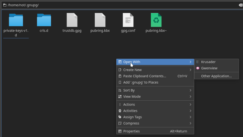
Task: Click the Compress archive icon
Action: coord(120,123)
